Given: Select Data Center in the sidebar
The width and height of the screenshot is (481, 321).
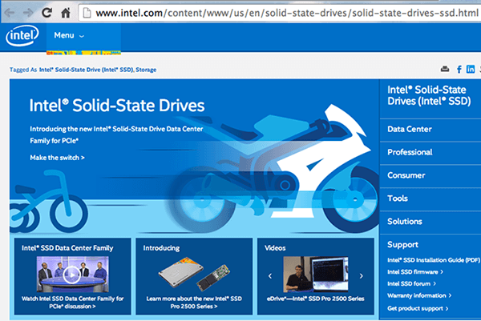Looking at the screenshot, I should tap(409, 129).
